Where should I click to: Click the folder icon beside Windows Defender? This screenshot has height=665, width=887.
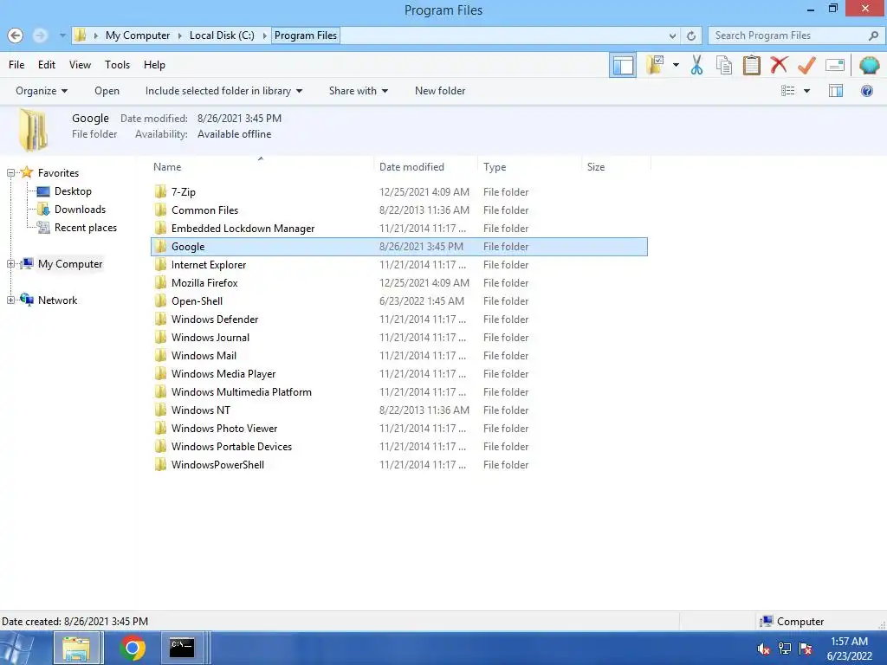click(160, 319)
